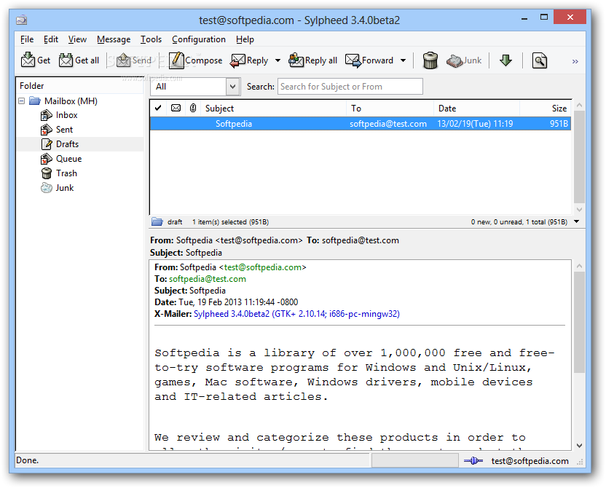Open the Message menu
Viewport: 606px width, 488px height.
click(114, 39)
